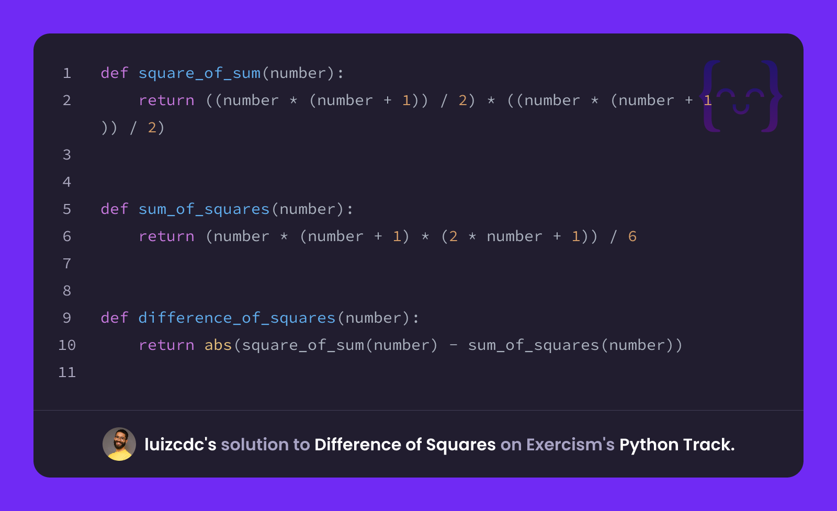Click 'sum_of_squares' function name on line 5
Viewport: 837px width, 511px height.
click(x=204, y=209)
